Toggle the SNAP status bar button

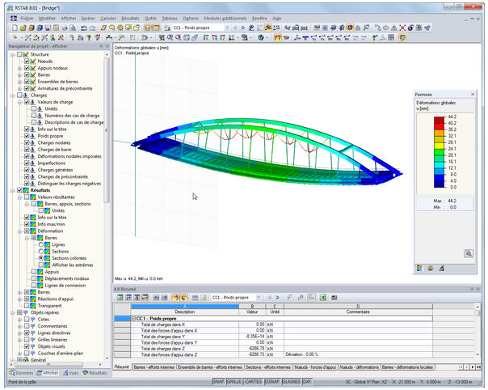(219, 382)
